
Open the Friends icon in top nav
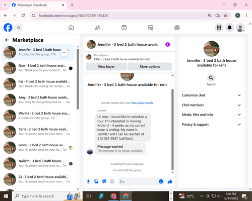(x=98, y=28)
